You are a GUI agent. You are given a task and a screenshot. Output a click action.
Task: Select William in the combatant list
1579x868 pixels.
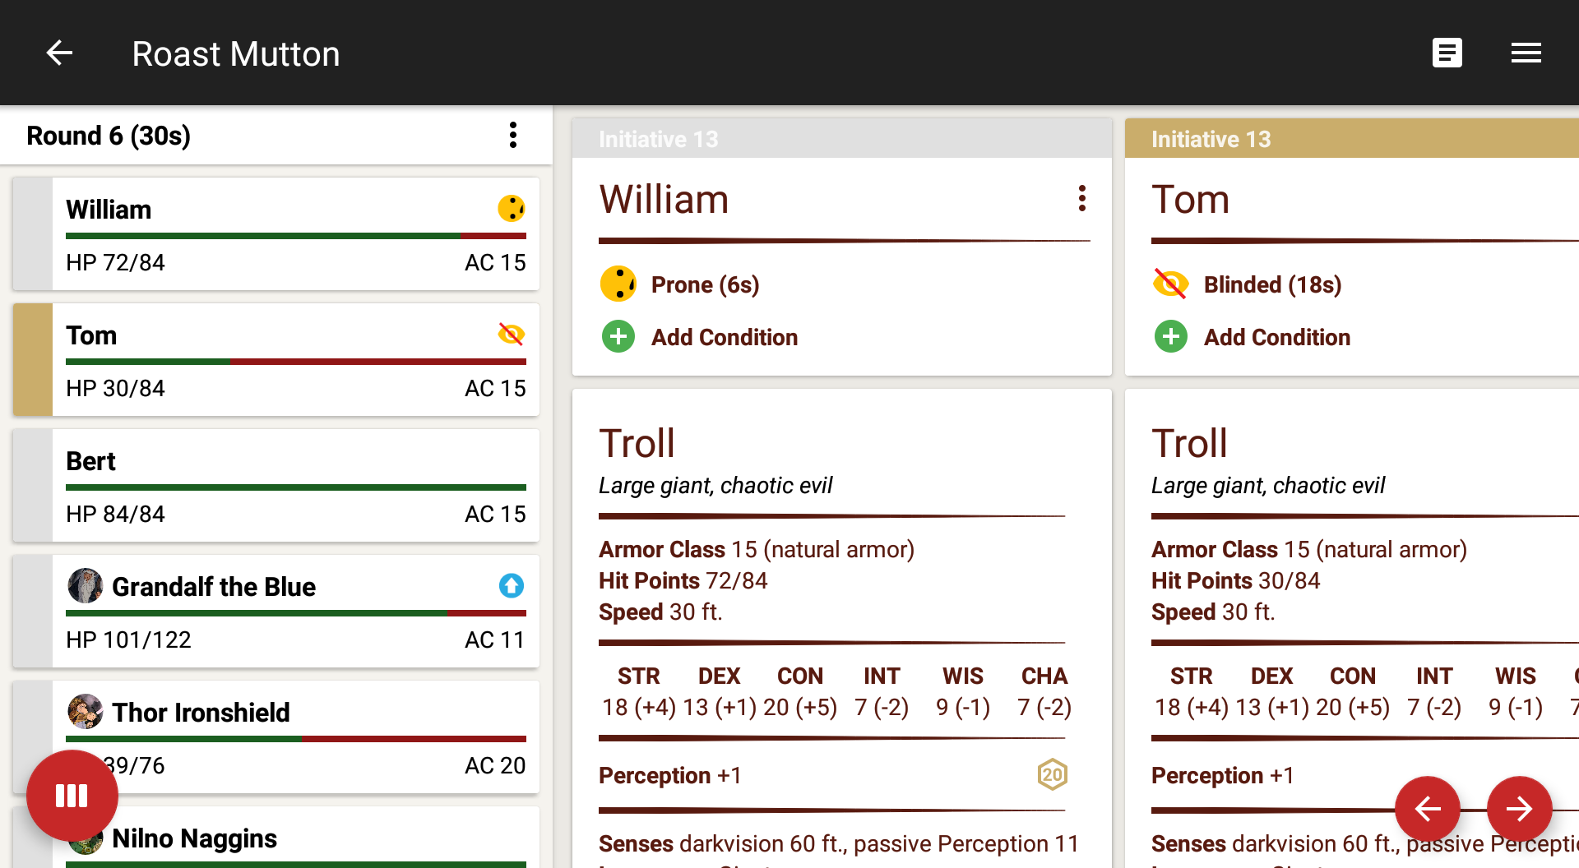pyautogui.click(x=276, y=233)
